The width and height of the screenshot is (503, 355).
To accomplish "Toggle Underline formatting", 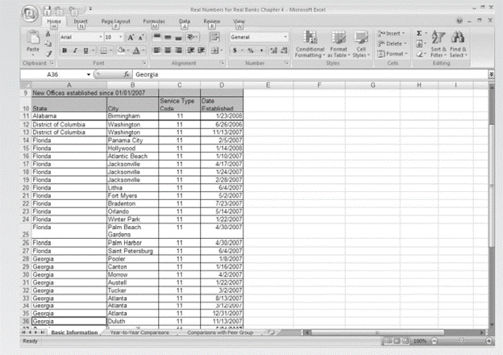I will pyautogui.click(x=85, y=50).
